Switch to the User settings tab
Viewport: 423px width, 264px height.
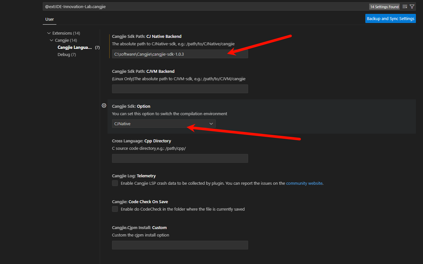(x=50, y=19)
